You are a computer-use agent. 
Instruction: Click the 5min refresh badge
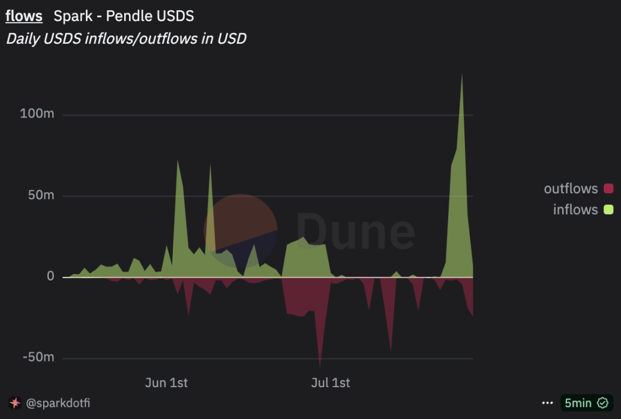[587, 403]
